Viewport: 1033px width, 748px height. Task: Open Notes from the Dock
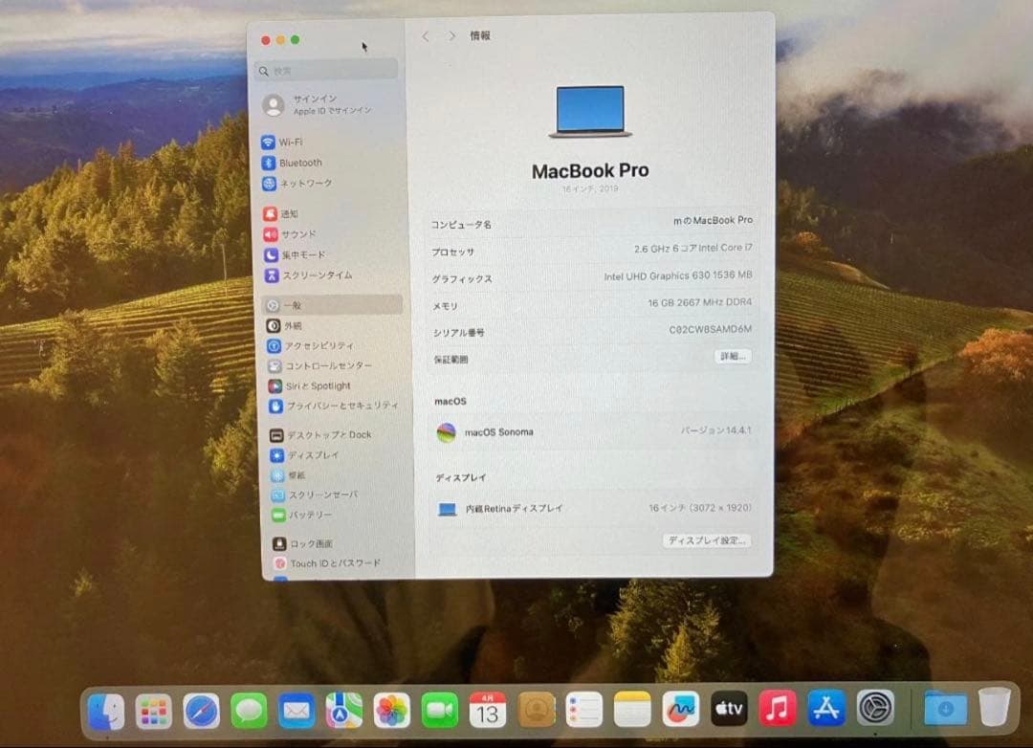(x=632, y=709)
